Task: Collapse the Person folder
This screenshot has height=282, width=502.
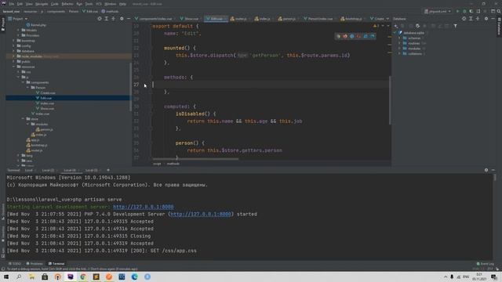Action: pyautogui.click(x=28, y=88)
